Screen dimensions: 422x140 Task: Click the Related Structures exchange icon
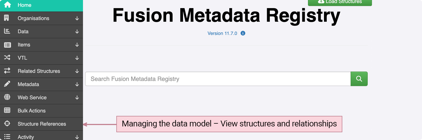pos(7,71)
